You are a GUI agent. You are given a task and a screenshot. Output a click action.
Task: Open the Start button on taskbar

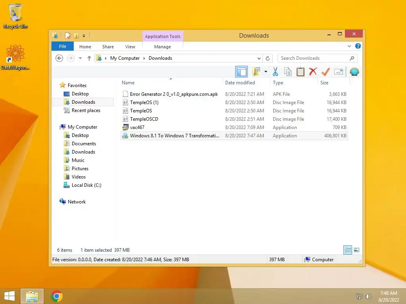tap(10, 296)
